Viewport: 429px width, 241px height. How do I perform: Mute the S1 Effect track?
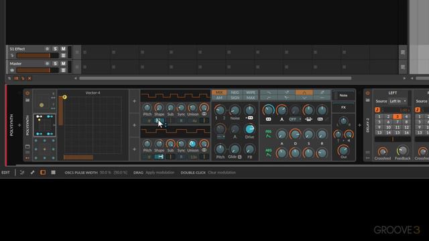pos(63,49)
